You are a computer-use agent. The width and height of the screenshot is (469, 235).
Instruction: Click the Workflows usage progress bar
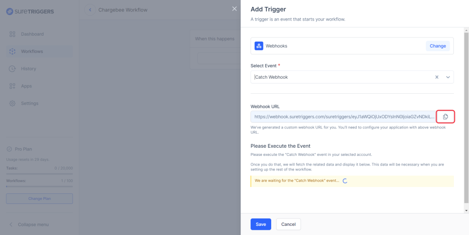39,187
